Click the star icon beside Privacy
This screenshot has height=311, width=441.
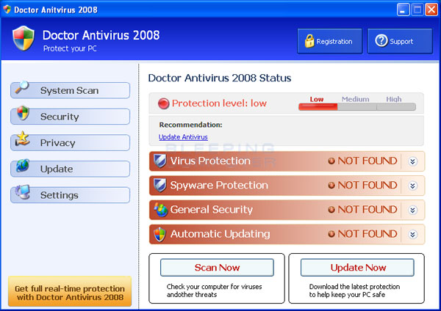tap(23, 140)
